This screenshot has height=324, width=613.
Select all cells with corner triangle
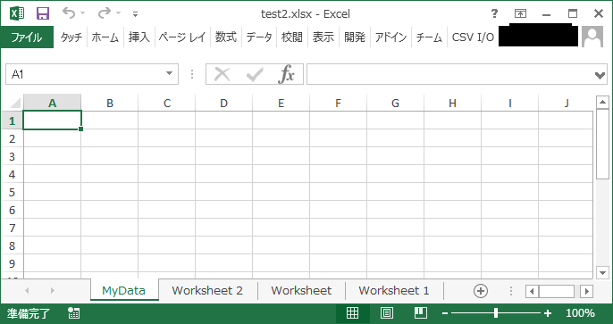pyautogui.click(x=14, y=104)
